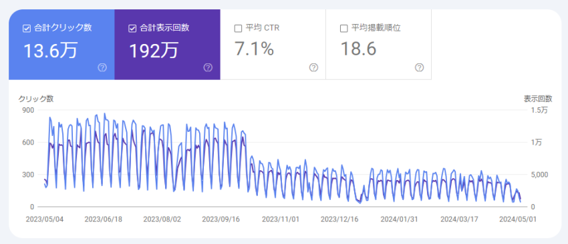
Task: Click the help icon for 平均掲載順位
Action: (420, 67)
